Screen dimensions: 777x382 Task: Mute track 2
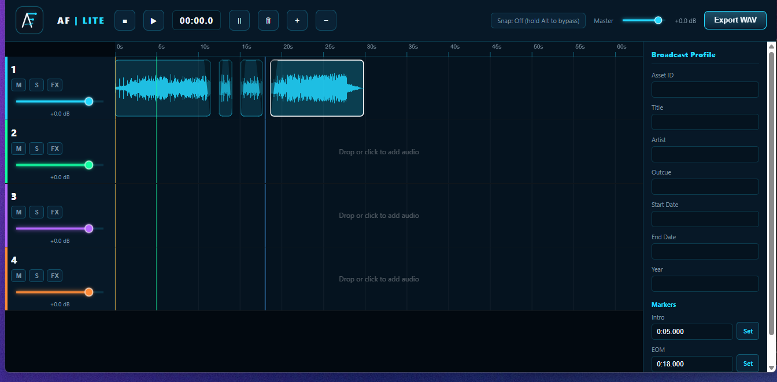(18, 149)
